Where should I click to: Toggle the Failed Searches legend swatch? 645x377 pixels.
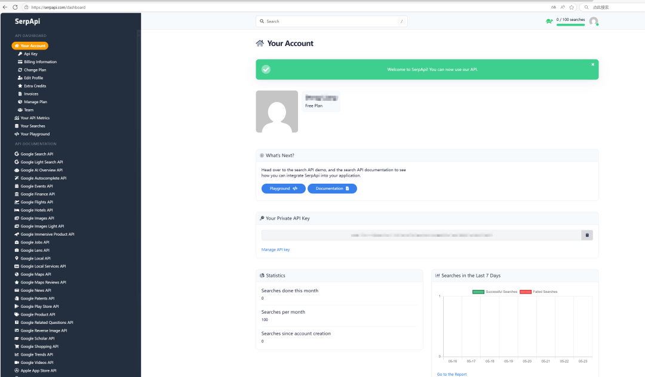coord(526,292)
